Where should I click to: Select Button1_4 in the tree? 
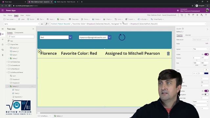[15, 48]
